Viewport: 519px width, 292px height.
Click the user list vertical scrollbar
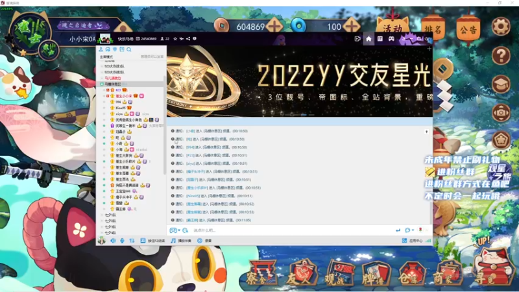point(165,124)
